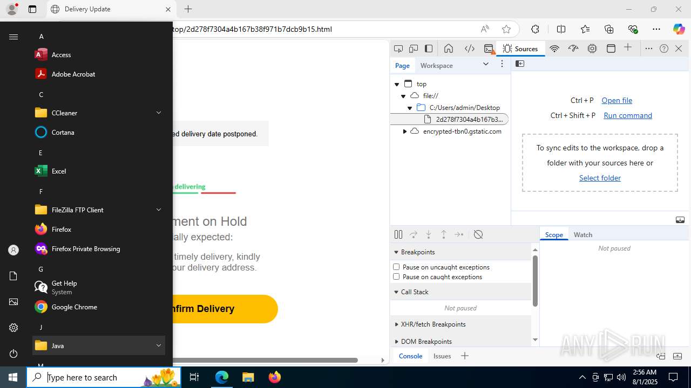Open DevTools help question mark
This screenshot has height=388, width=691.
(x=664, y=48)
